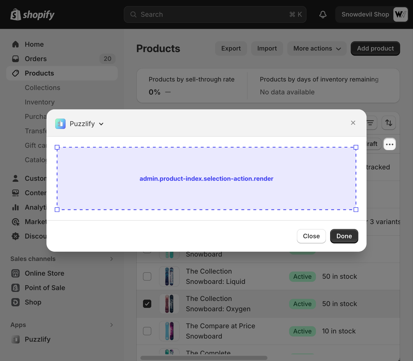
Task: Select The Compare at Price Snowboard checkbox
Action: (x=147, y=331)
